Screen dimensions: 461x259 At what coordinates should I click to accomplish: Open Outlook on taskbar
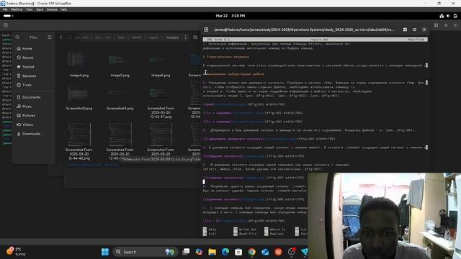265,252
